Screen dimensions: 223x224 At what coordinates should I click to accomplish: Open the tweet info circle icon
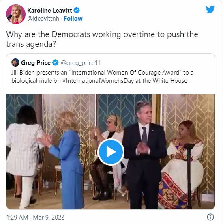click(x=210, y=217)
